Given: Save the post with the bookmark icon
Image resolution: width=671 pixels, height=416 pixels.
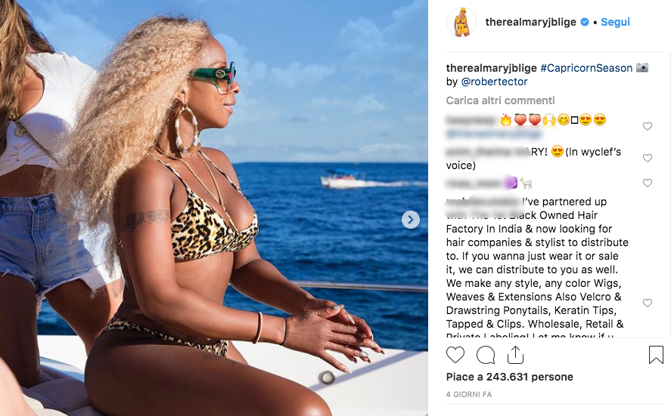Looking at the screenshot, I should (x=656, y=355).
